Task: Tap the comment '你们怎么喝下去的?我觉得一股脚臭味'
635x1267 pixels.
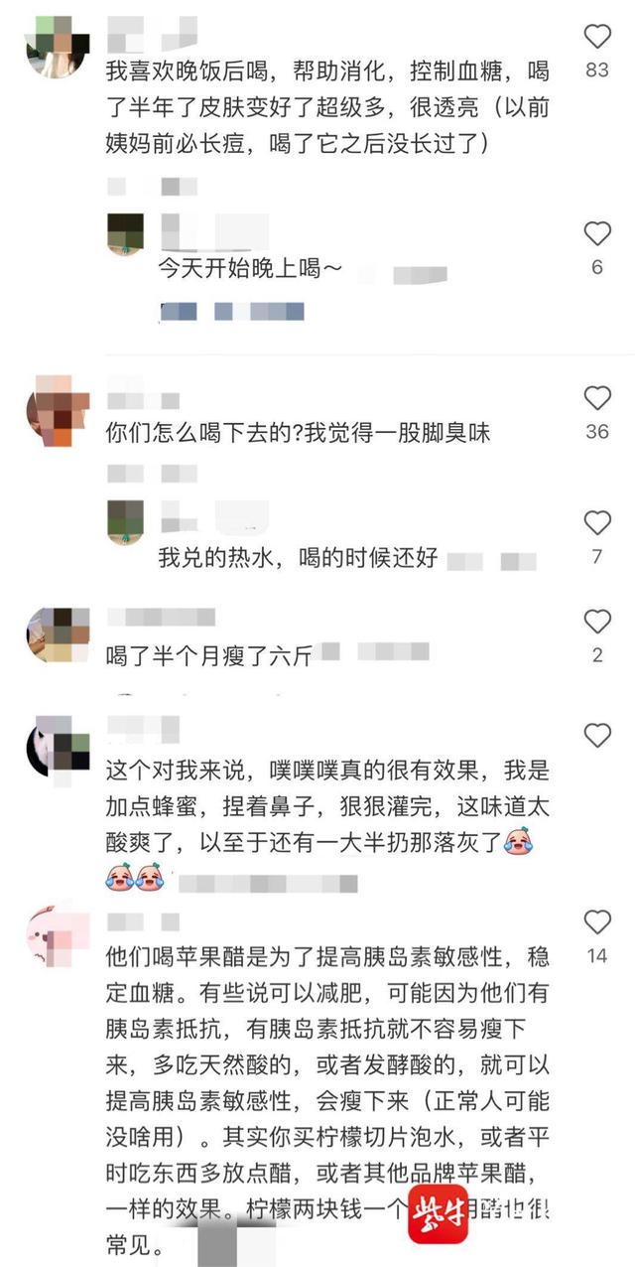Action: pos(299,433)
